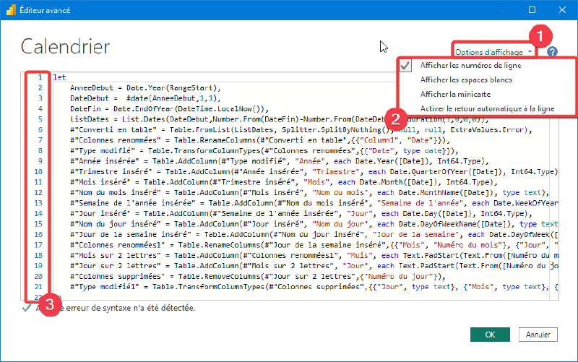The image size is (578, 362).
Task: Click the #"Mois inséré" step on line 11
Action: pos(283,182)
